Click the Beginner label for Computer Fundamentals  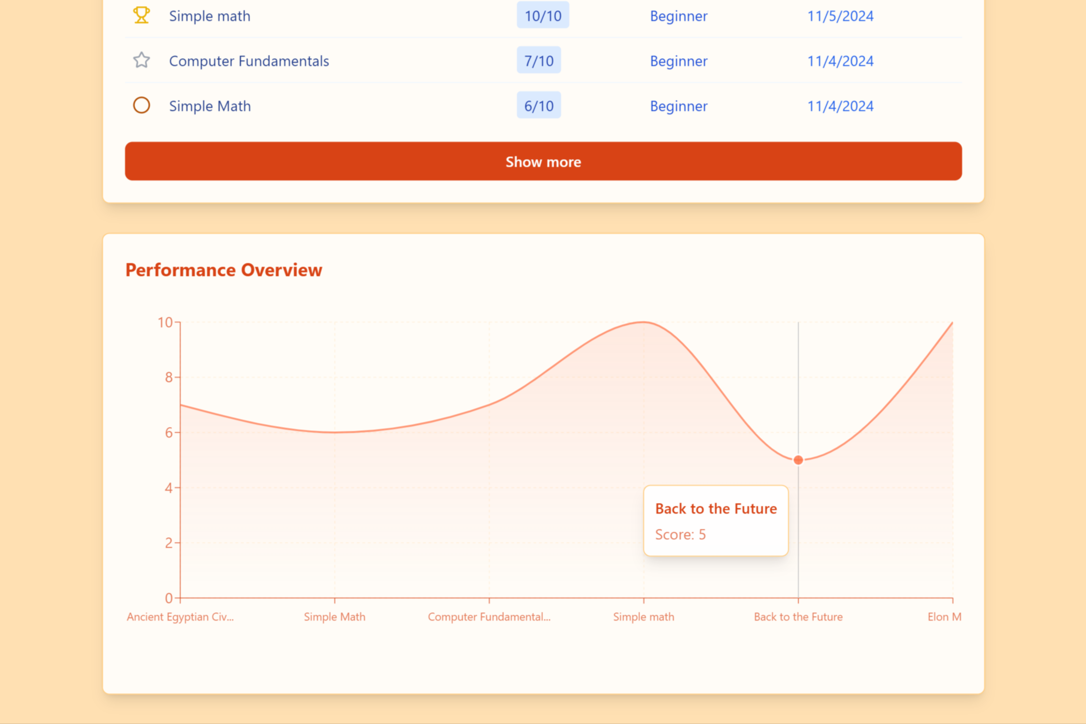pyautogui.click(x=678, y=61)
